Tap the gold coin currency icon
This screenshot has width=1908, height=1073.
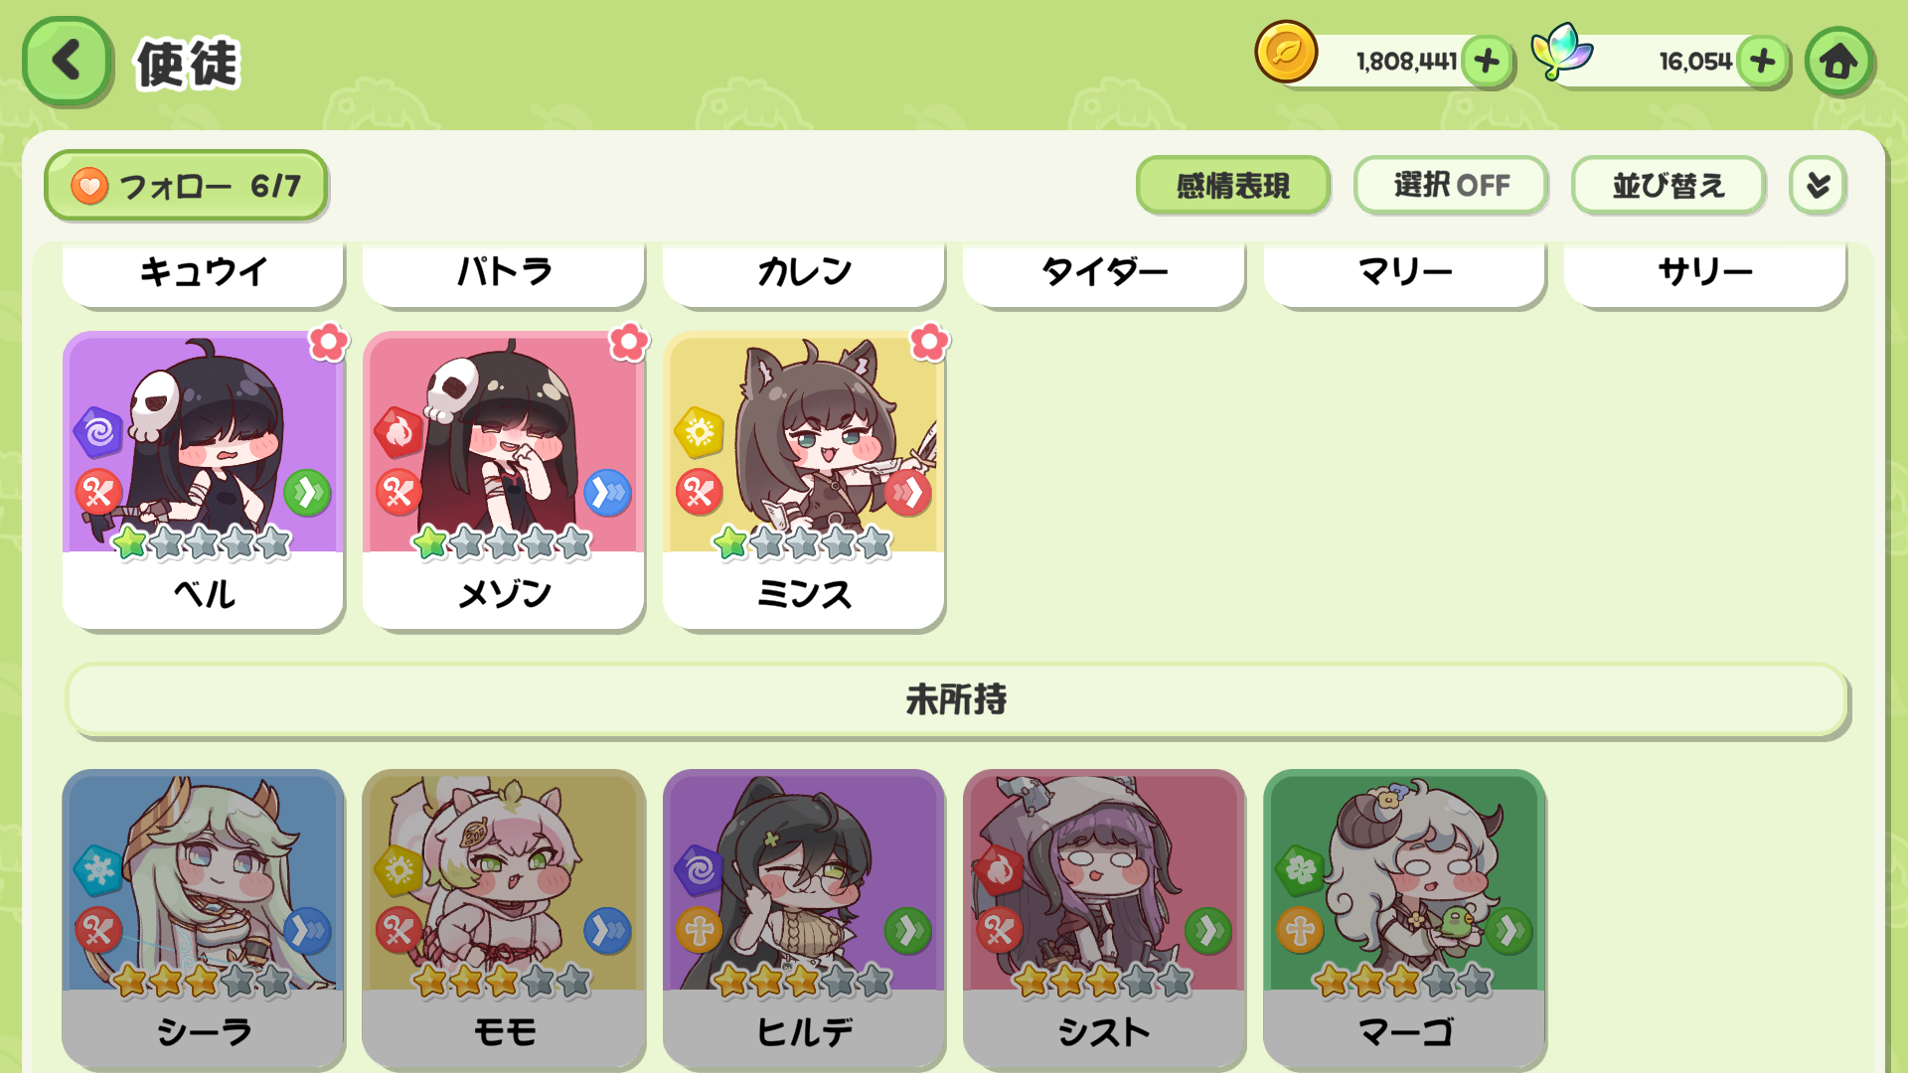click(x=1286, y=53)
